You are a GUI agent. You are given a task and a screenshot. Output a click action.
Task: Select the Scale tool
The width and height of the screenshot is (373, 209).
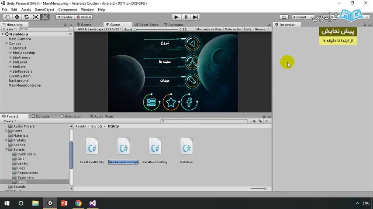coord(35,17)
